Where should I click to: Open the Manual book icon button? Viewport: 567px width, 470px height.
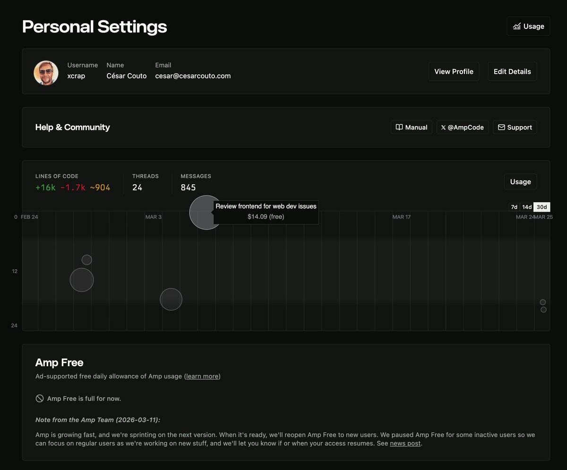click(x=411, y=128)
